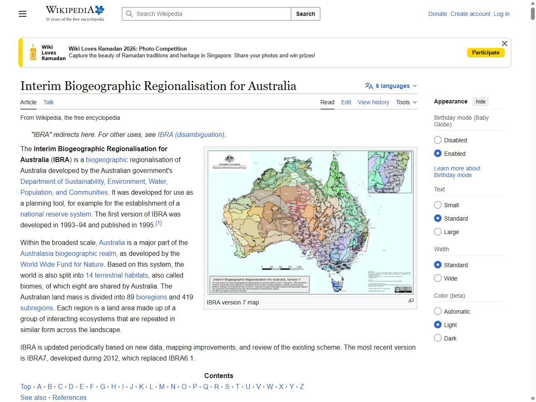The height and width of the screenshot is (402, 536).
Task: Choose Wide page width
Action: [438, 278]
